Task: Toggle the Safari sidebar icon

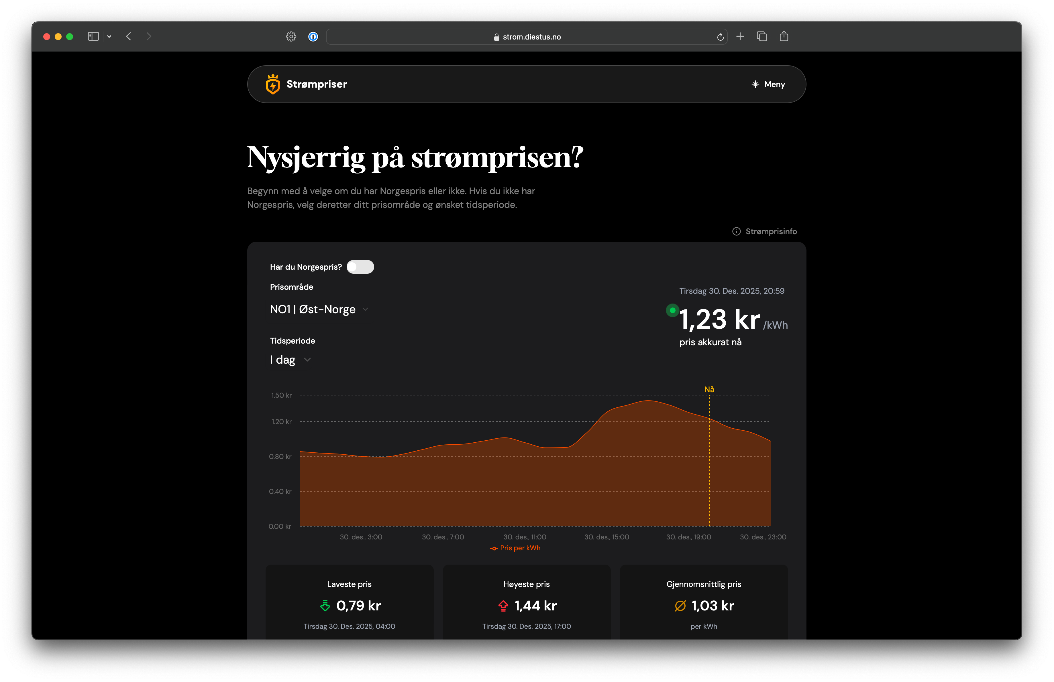Action: 93,36
